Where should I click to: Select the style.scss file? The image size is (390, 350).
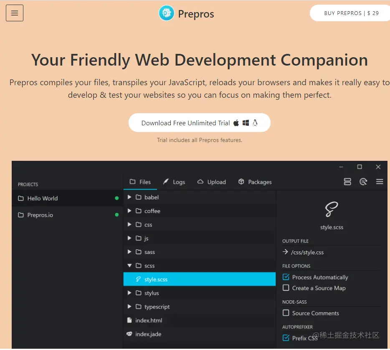pos(200,279)
